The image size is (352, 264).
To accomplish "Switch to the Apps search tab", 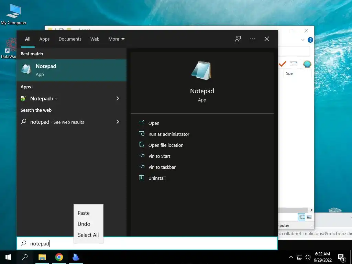I will point(44,39).
